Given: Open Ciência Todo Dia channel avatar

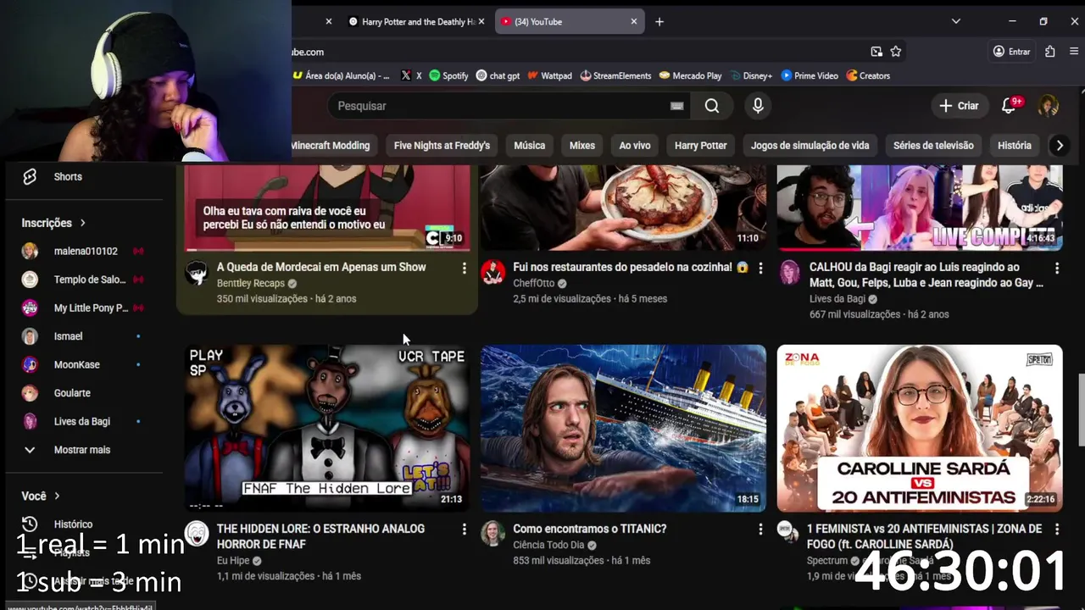Looking at the screenshot, I should coord(492,533).
